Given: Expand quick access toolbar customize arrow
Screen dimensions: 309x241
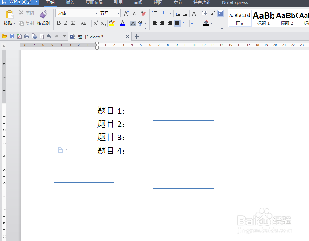Looking at the screenshot, I should (x=64, y=36).
